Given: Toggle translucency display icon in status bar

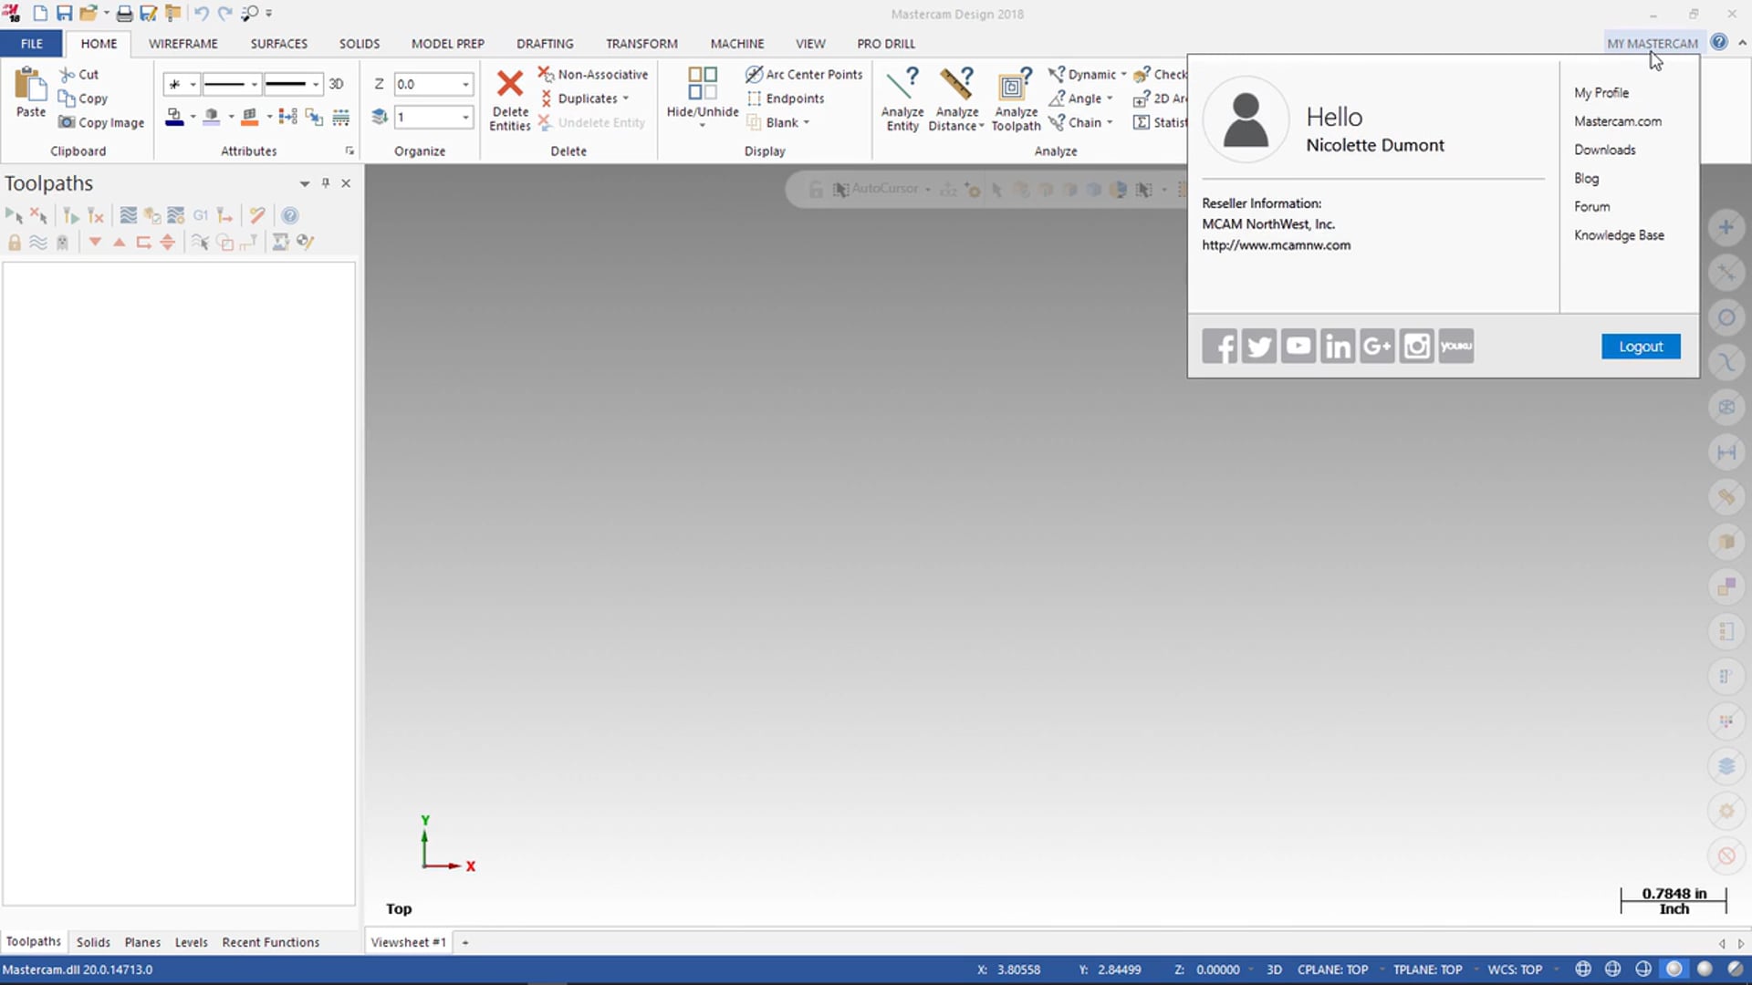Looking at the screenshot, I should 1735,969.
